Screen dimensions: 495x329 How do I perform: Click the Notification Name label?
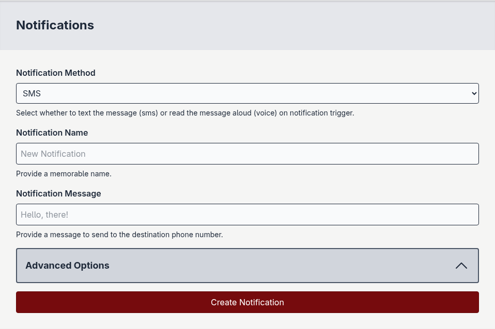[x=52, y=133]
